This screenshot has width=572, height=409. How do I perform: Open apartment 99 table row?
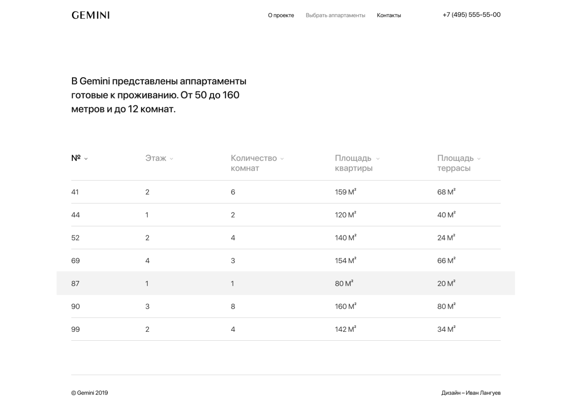(286, 329)
